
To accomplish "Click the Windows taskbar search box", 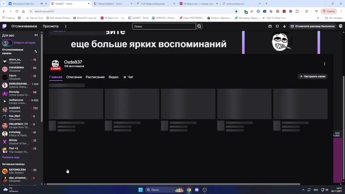I will (164, 190).
